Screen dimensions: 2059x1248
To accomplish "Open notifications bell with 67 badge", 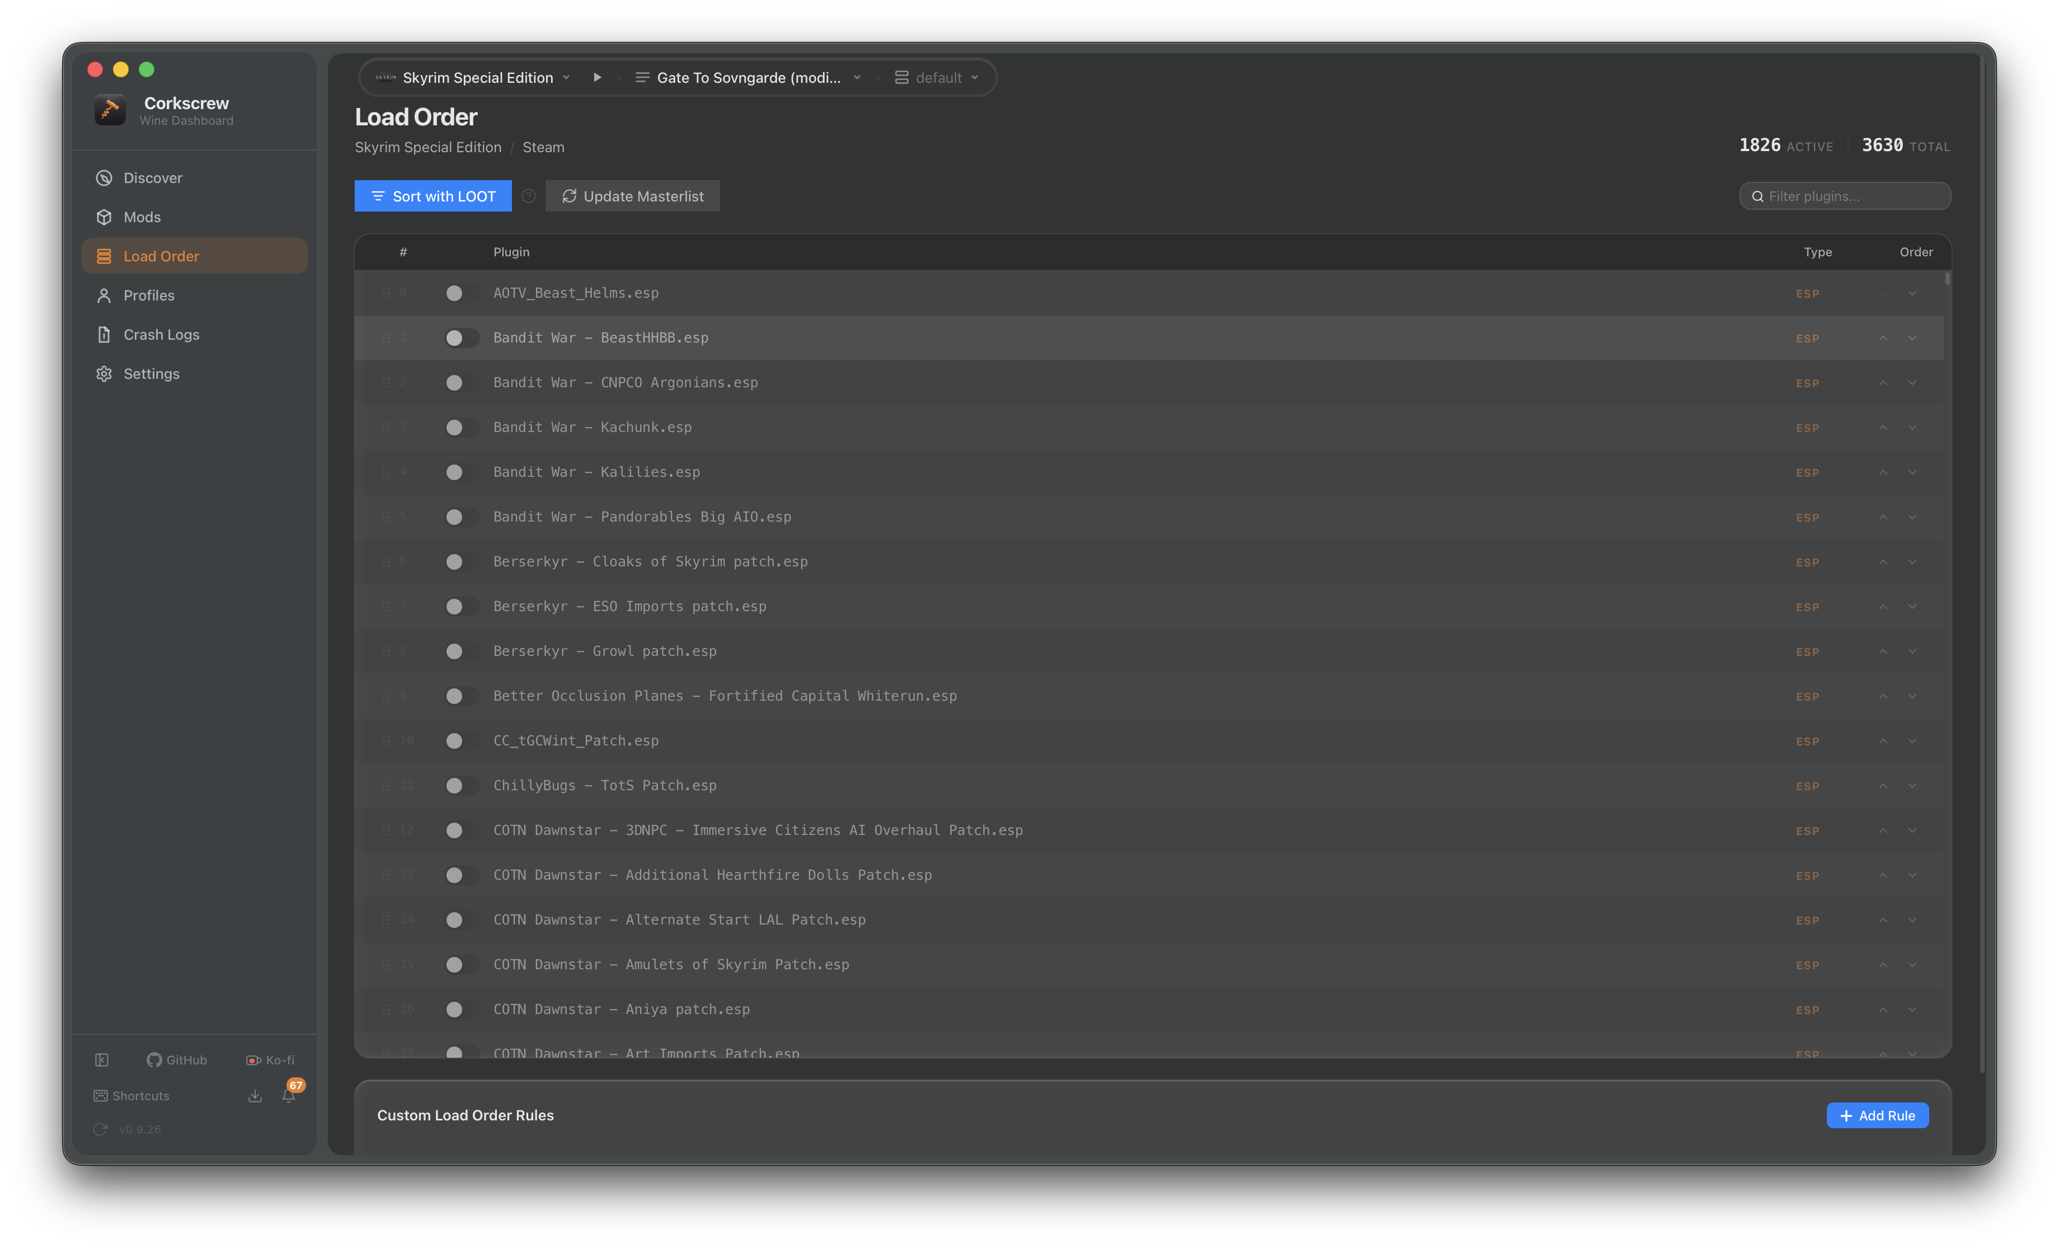I will pos(289,1095).
